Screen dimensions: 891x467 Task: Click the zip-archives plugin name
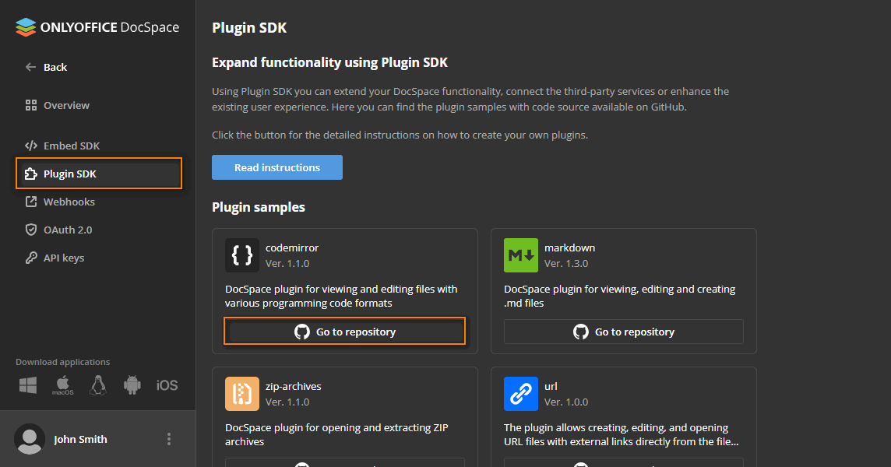tap(293, 386)
